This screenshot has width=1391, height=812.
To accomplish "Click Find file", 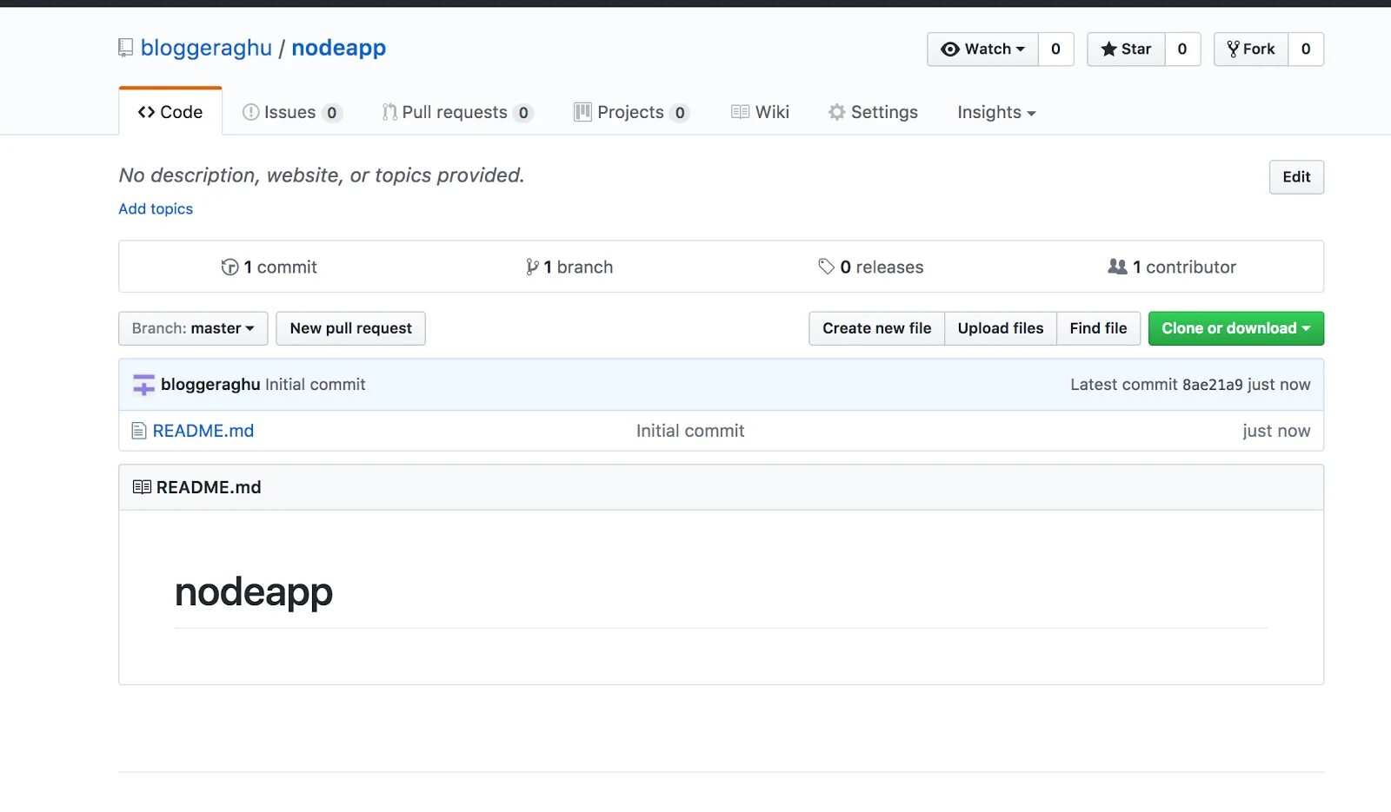I will (x=1098, y=328).
